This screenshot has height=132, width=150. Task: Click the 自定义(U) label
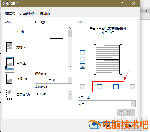click(x=23, y=94)
